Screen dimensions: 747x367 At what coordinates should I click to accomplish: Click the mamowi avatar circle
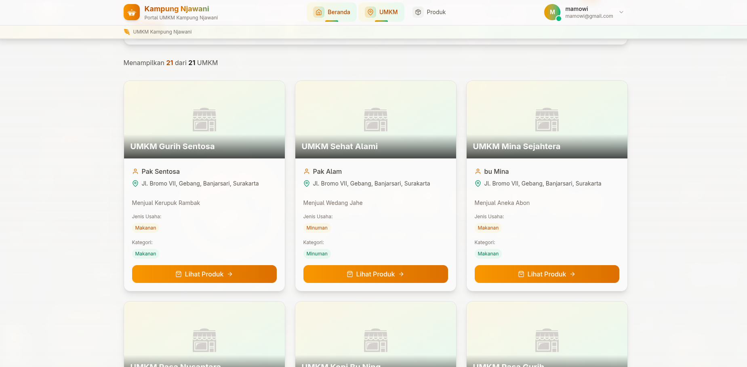[552, 12]
